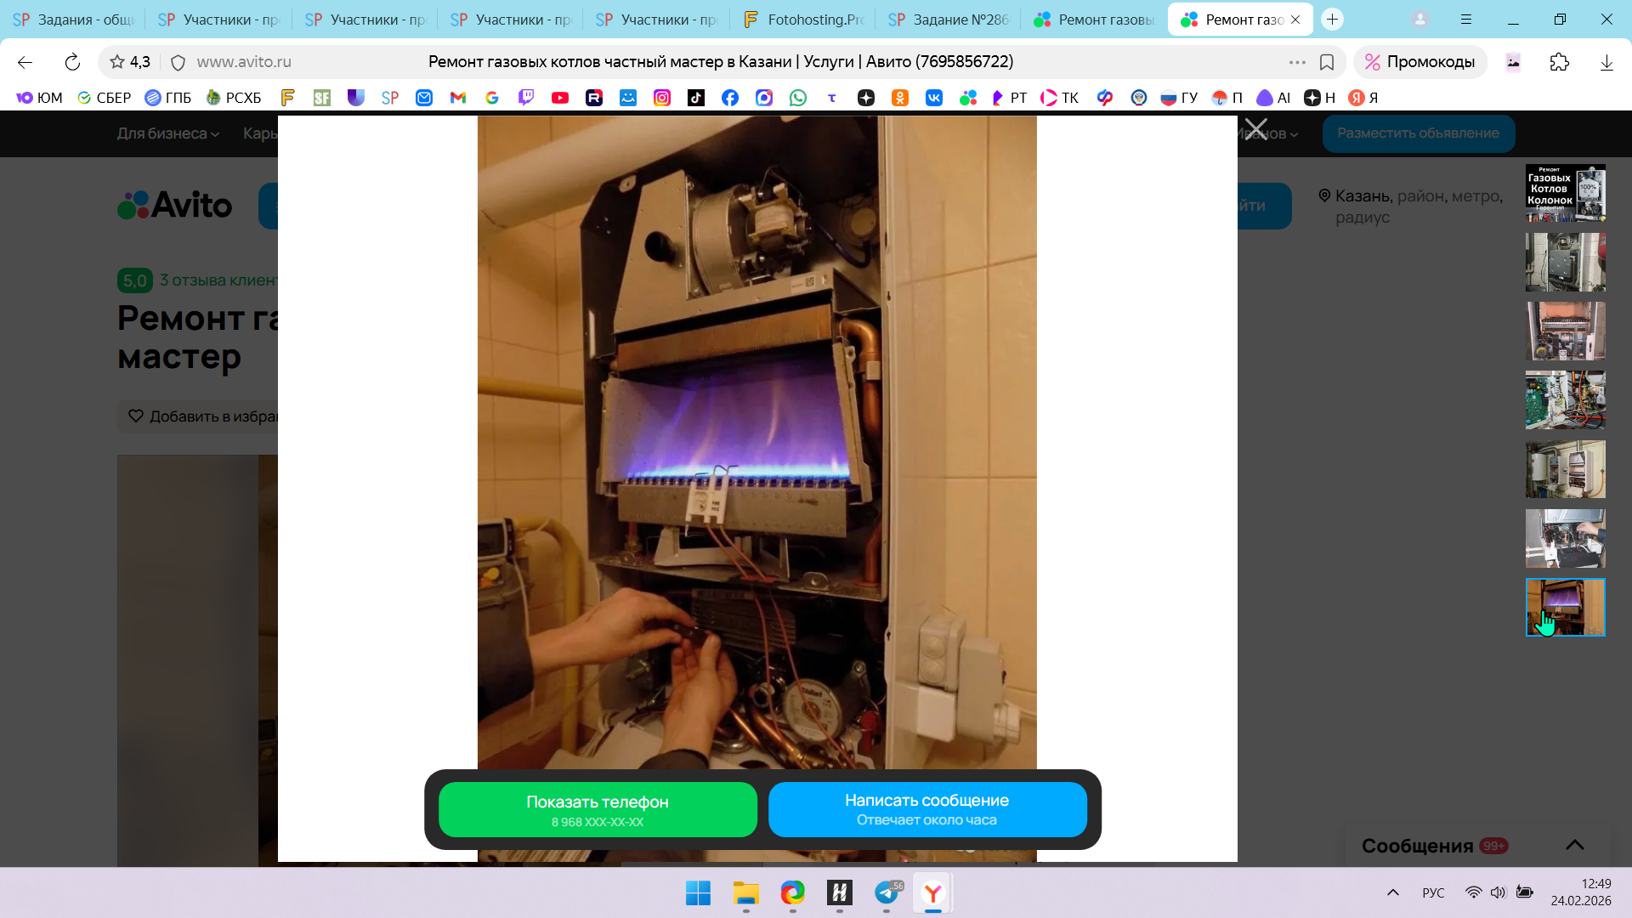Click the СБЕР bookmark

click(104, 98)
